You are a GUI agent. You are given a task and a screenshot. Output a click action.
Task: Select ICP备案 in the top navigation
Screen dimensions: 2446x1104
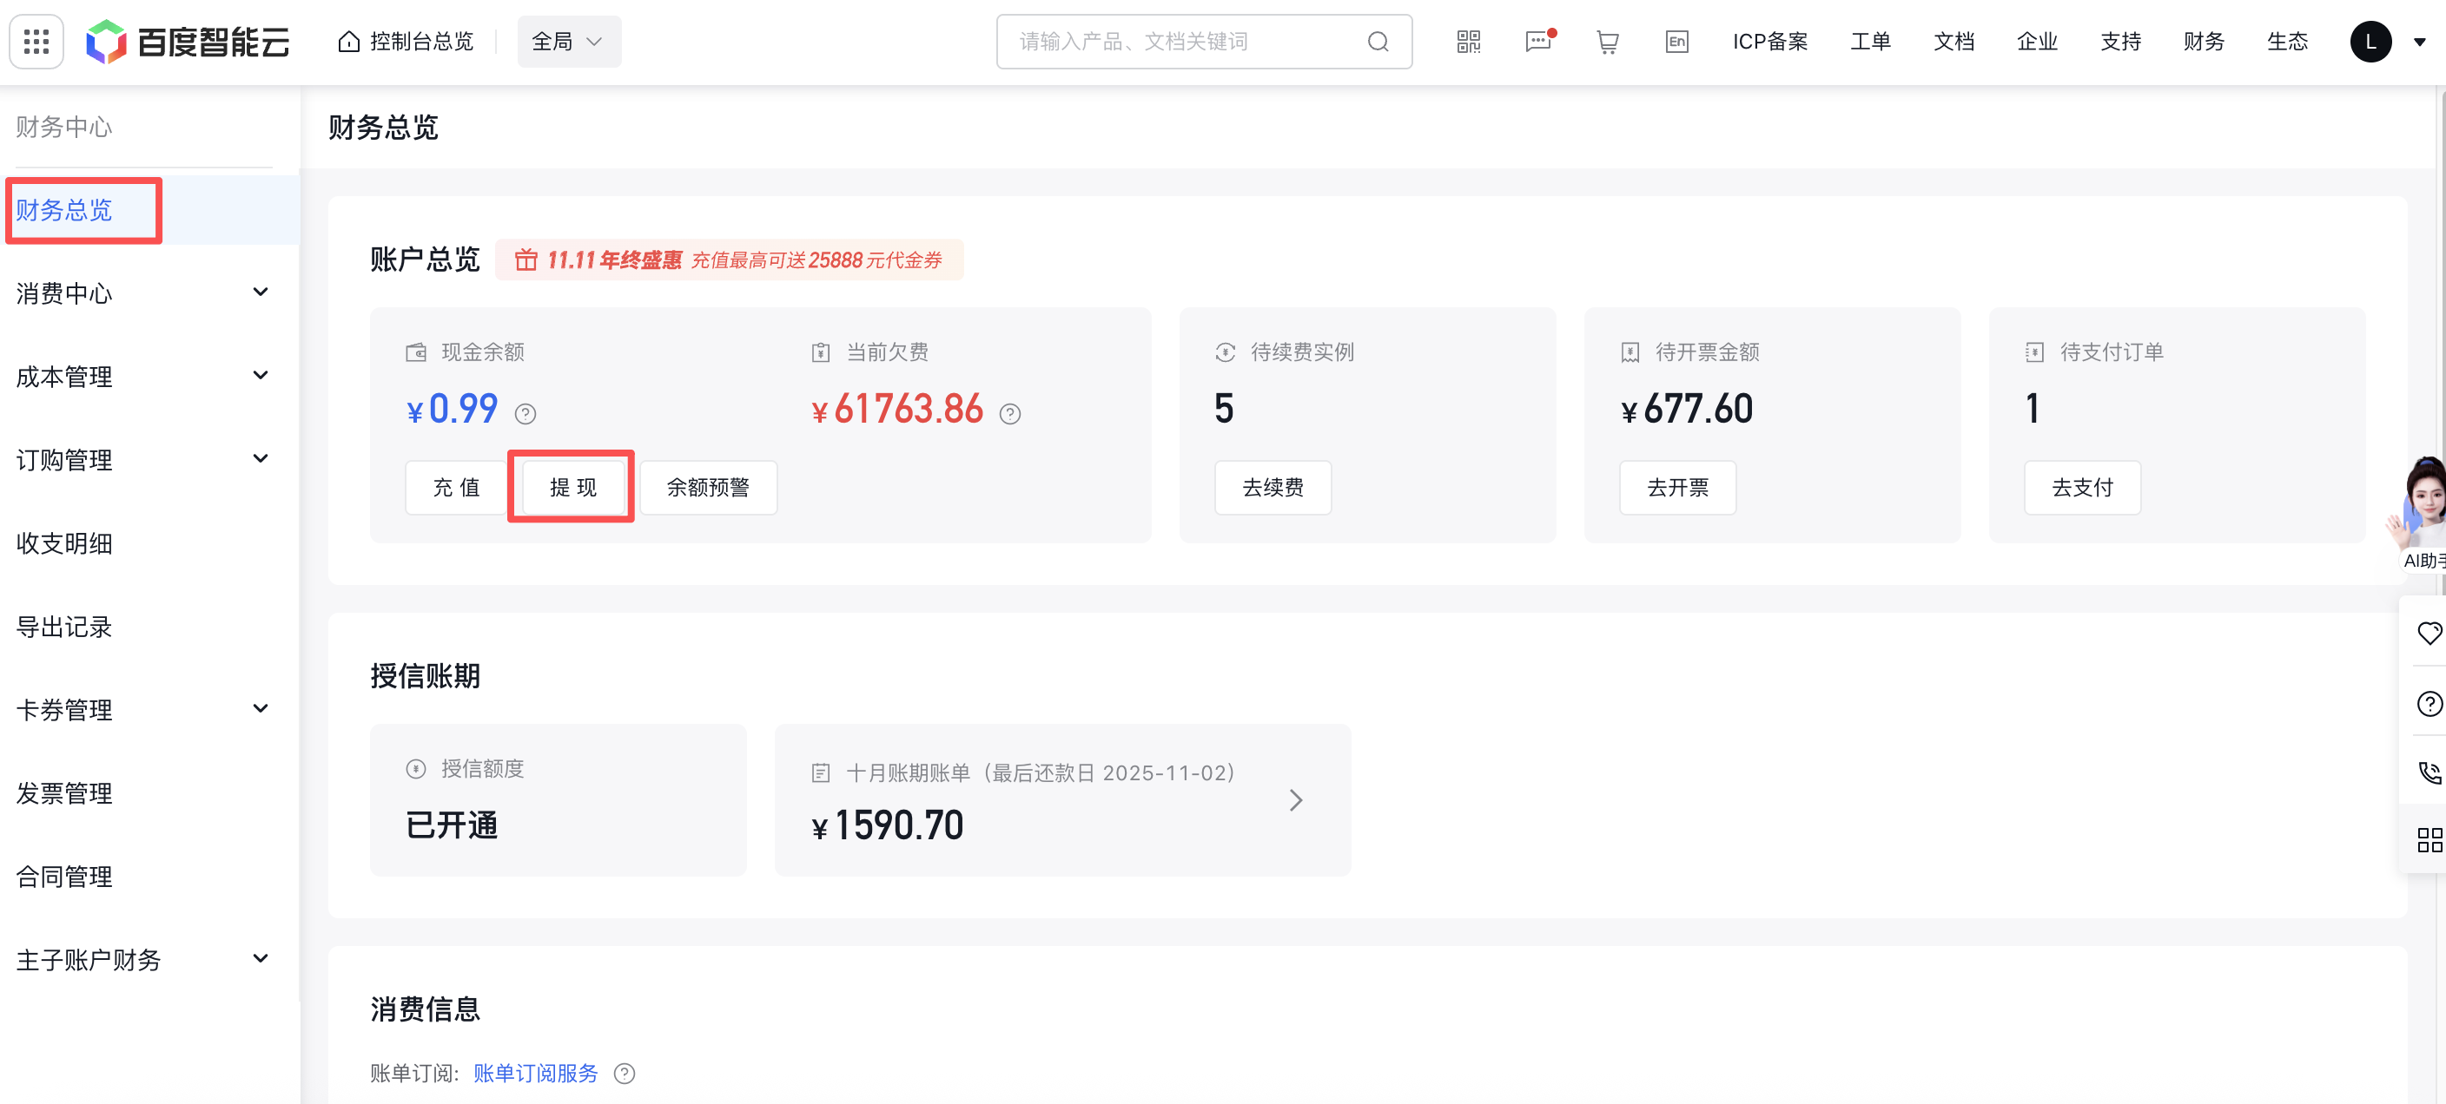tap(1769, 42)
